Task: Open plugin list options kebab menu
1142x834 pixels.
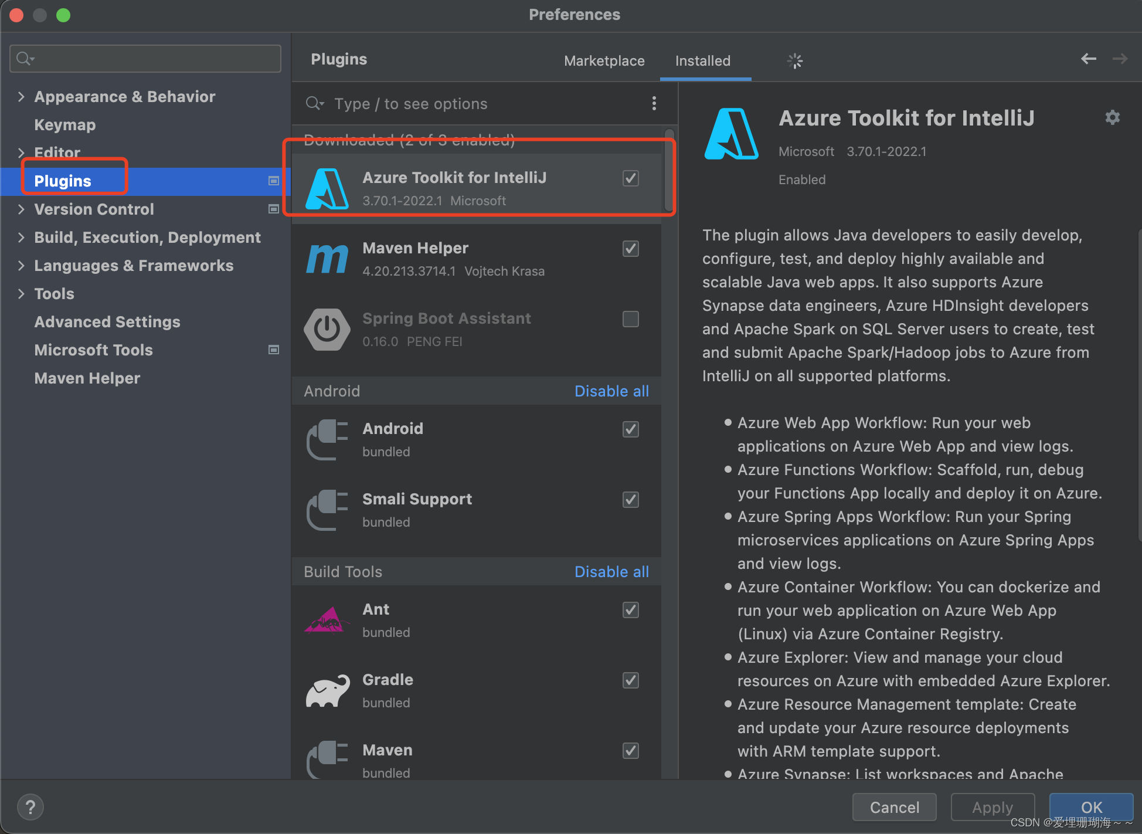Action: tap(654, 104)
